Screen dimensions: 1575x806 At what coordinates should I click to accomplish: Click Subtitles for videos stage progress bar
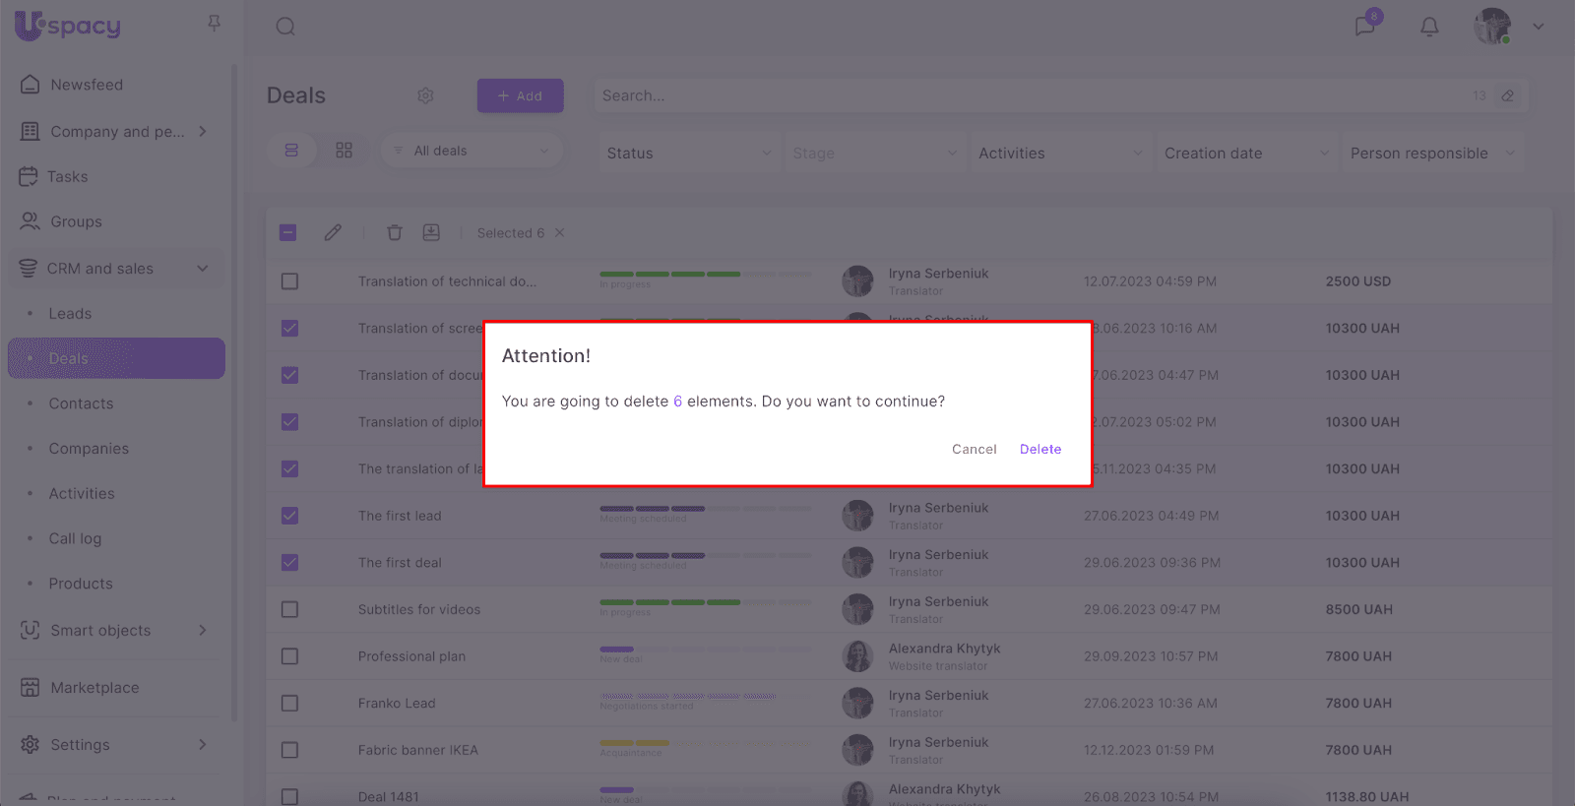tap(706, 602)
